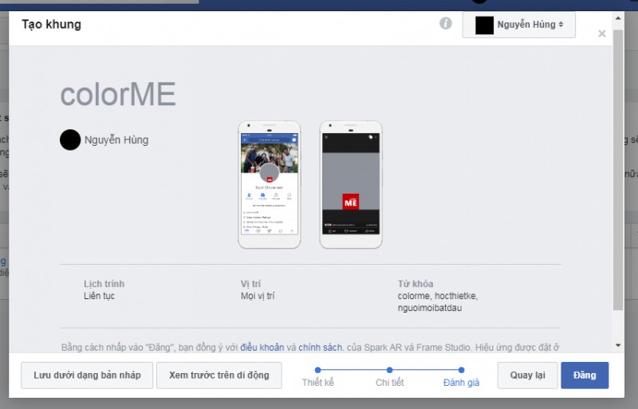Click the Tạo khung dialog title
Screen dimensions: 638x409
tap(51, 25)
